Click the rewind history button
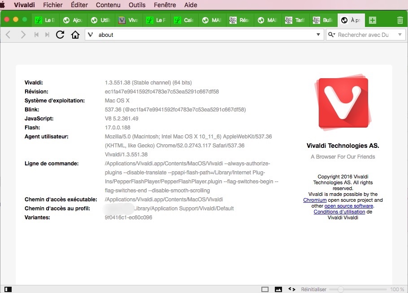This screenshot has width=408, height=293. coord(37,35)
